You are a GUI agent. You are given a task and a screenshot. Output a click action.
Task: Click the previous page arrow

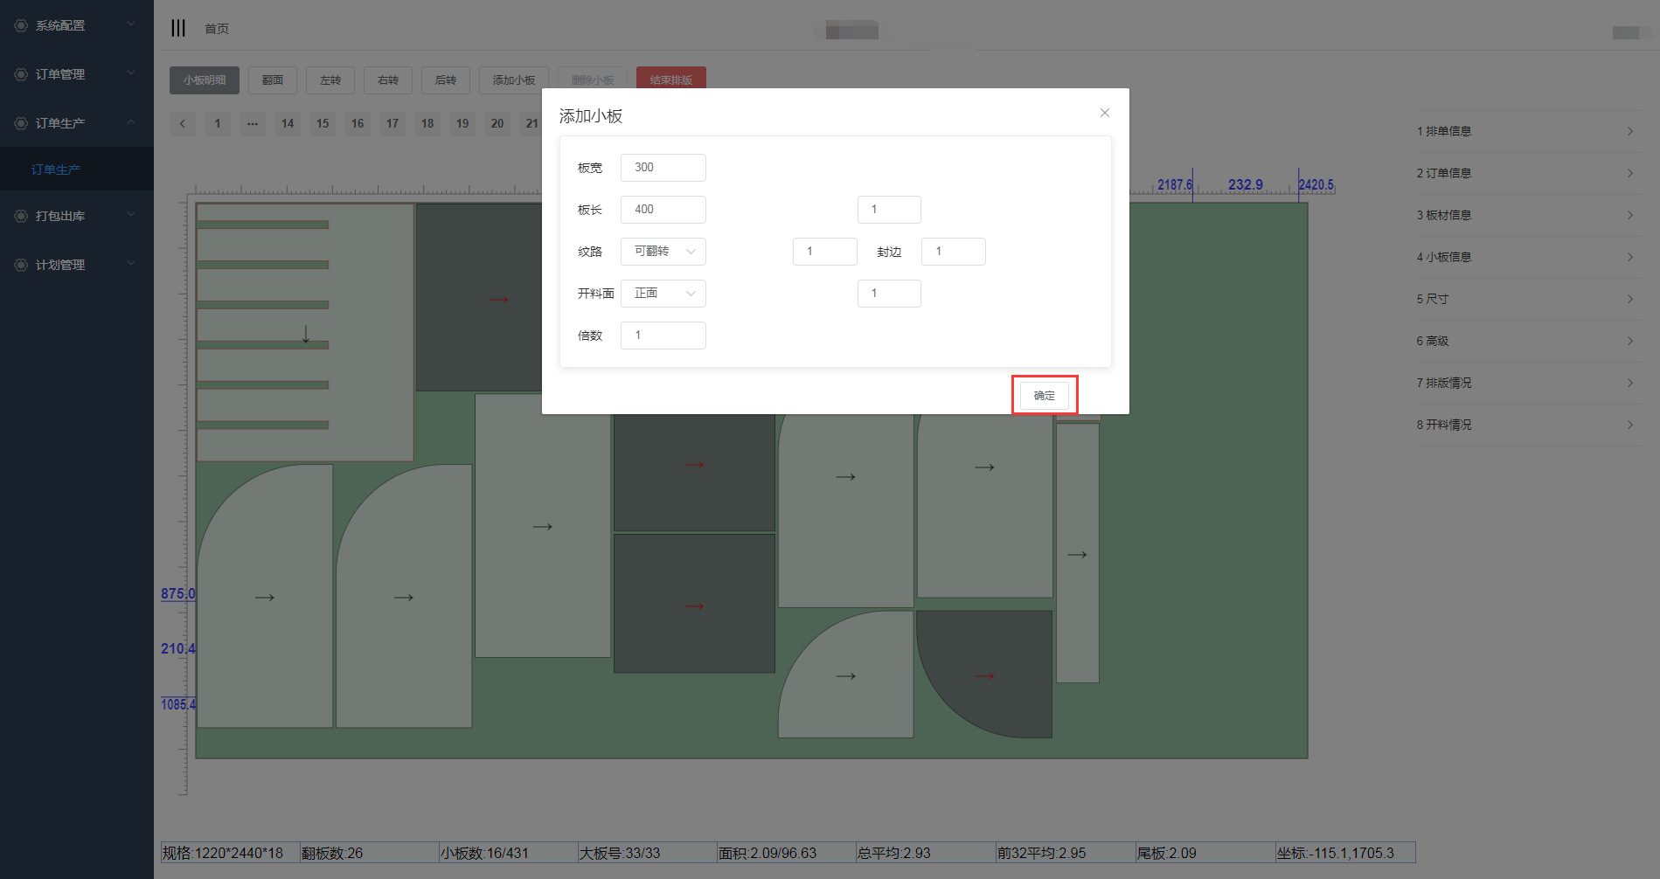point(183,123)
